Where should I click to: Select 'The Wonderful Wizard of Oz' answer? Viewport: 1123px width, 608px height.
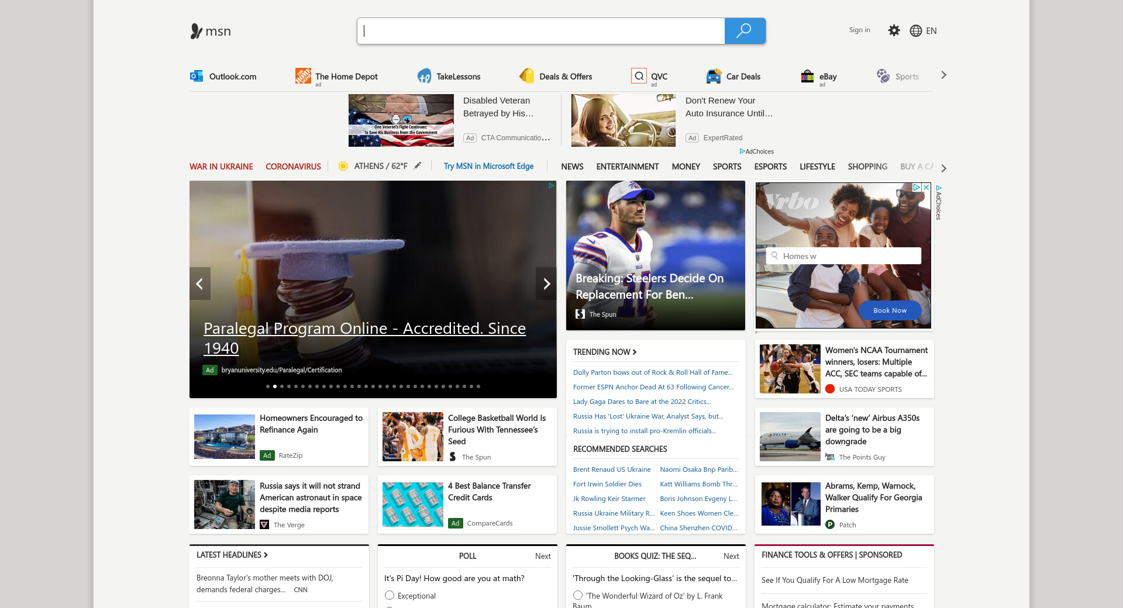pyautogui.click(x=578, y=595)
